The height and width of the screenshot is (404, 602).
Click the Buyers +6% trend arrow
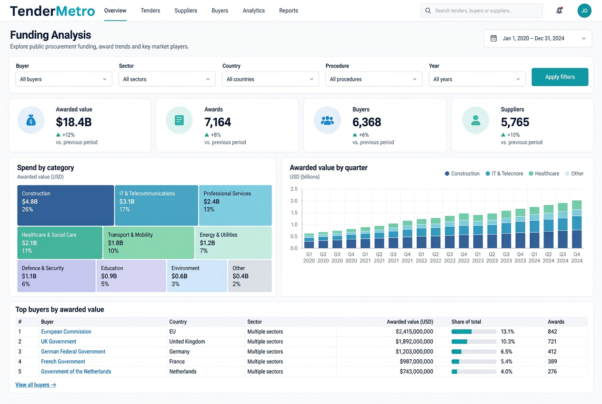tap(355, 135)
